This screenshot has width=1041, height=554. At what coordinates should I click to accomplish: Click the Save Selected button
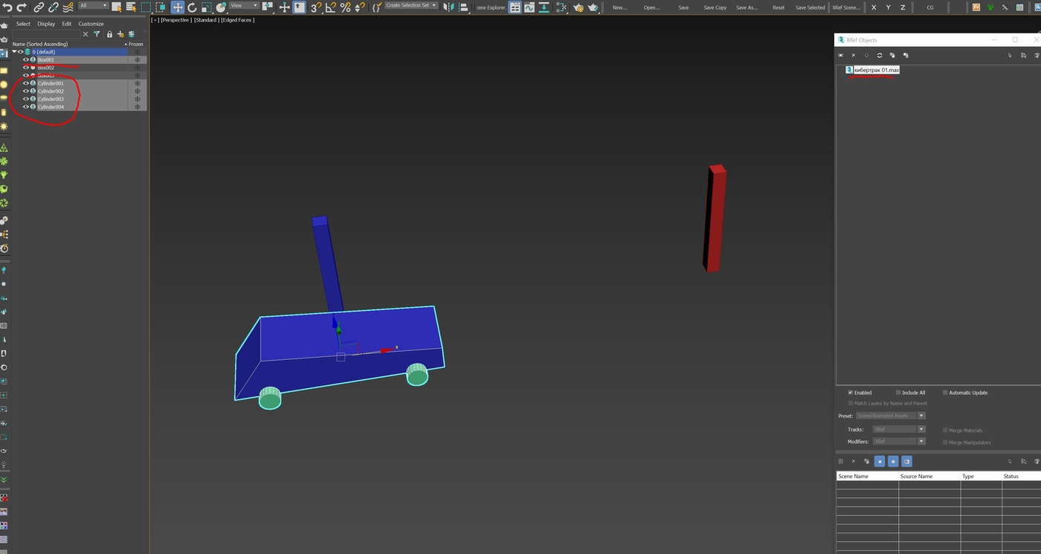(810, 7)
